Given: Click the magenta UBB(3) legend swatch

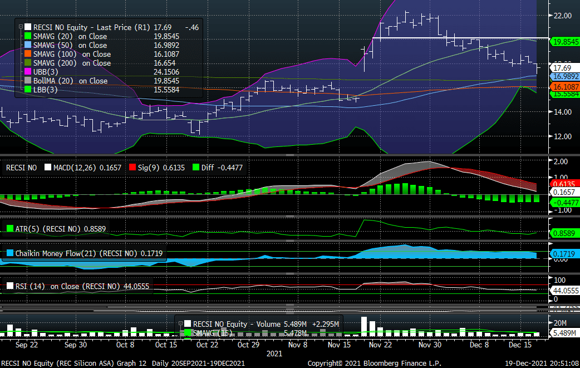Looking at the screenshot, I should point(28,71).
